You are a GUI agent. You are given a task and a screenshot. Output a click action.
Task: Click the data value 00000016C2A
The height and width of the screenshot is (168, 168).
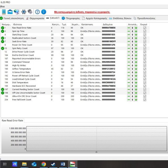point(109,79)
